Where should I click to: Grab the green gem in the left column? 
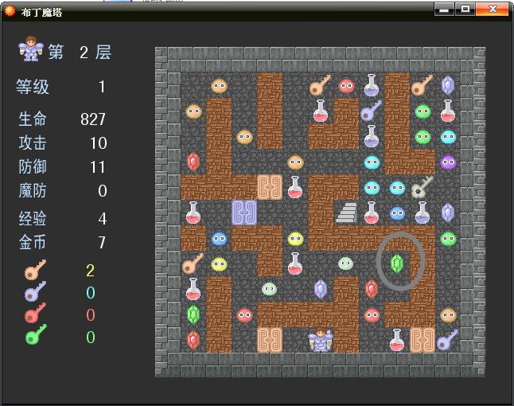click(193, 315)
